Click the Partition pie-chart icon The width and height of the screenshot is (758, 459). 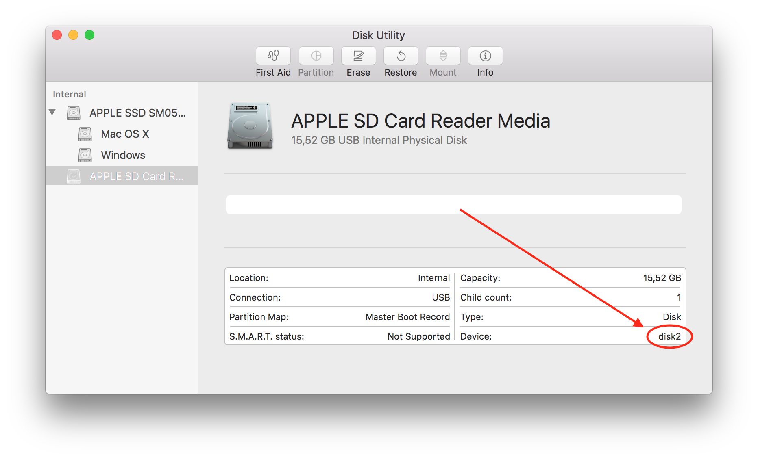pyautogui.click(x=316, y=56)
